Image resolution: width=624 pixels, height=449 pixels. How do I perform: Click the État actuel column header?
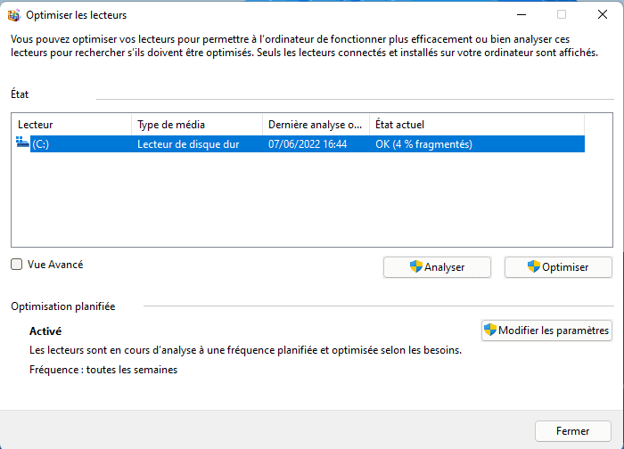point(477,125)
